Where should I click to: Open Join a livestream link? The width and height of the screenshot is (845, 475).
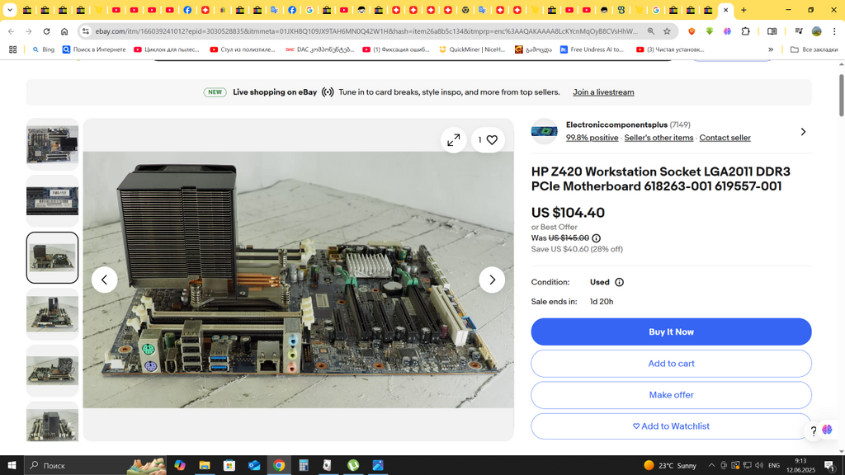pos(603,92)
